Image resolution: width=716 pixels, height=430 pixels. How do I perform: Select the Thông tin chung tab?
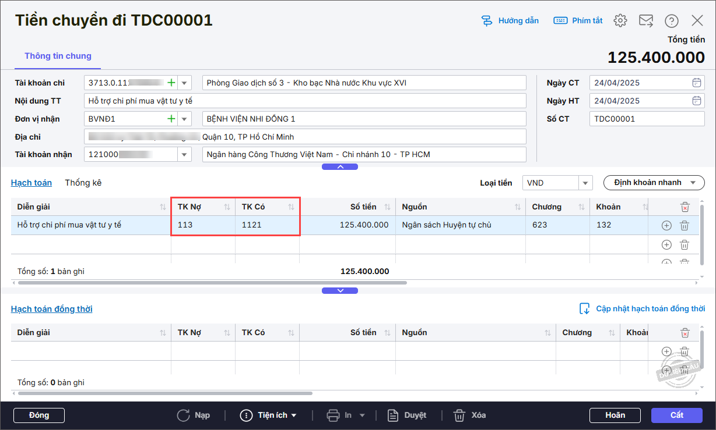tap(58, 56)
